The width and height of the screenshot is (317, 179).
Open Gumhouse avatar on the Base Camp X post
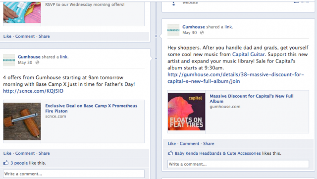(9, 60)
